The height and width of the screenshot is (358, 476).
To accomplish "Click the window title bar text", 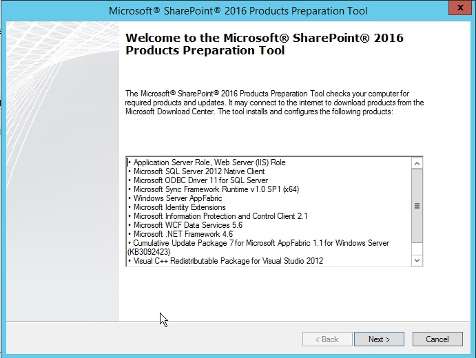I will point(238,11).
